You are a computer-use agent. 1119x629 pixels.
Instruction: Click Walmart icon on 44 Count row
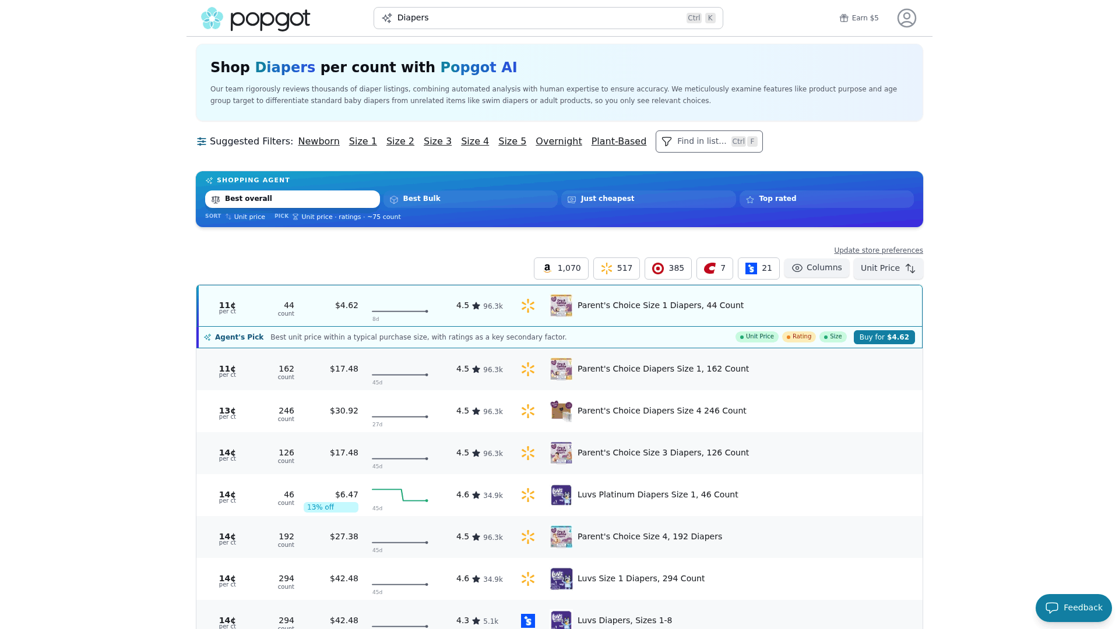[x=528, y=306]
